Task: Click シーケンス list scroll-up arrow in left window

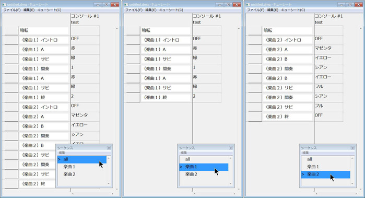Action: pyautogui.click(x=109, y=158)
